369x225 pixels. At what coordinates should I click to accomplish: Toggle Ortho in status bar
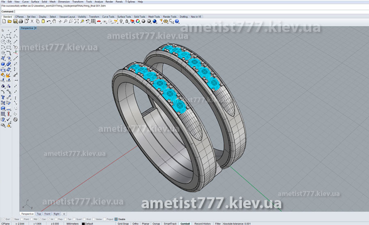click(135, 224)
